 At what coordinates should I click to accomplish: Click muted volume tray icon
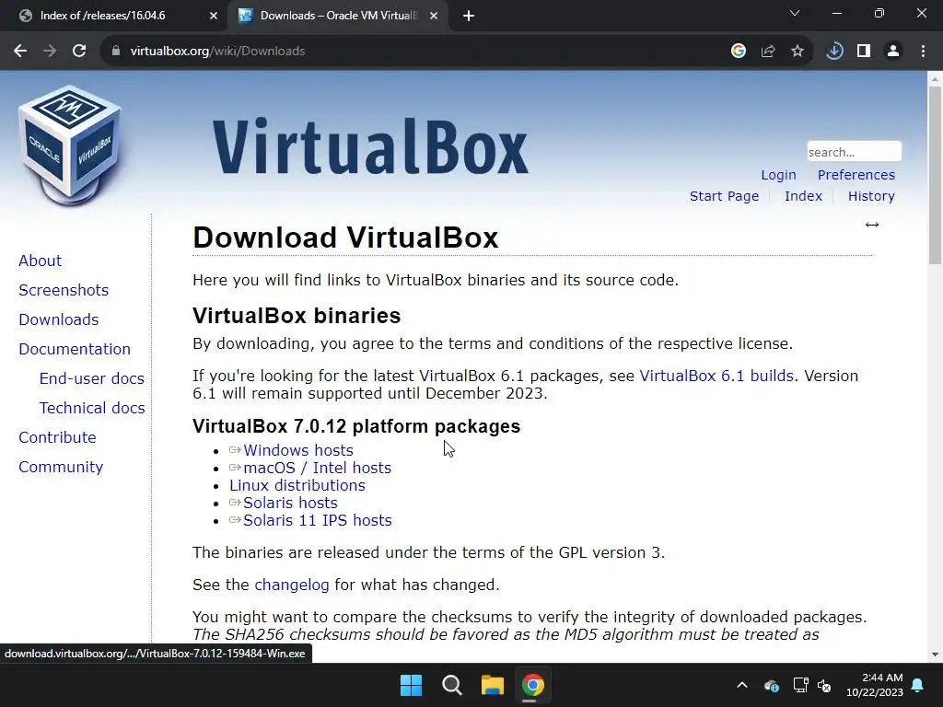coord(824,685)
